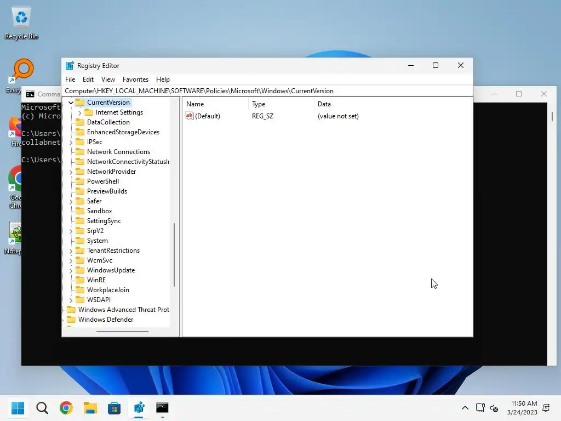Expand the Safer key
The width and height of the screenshot is (561, 421).
click(x=71, y=202)
